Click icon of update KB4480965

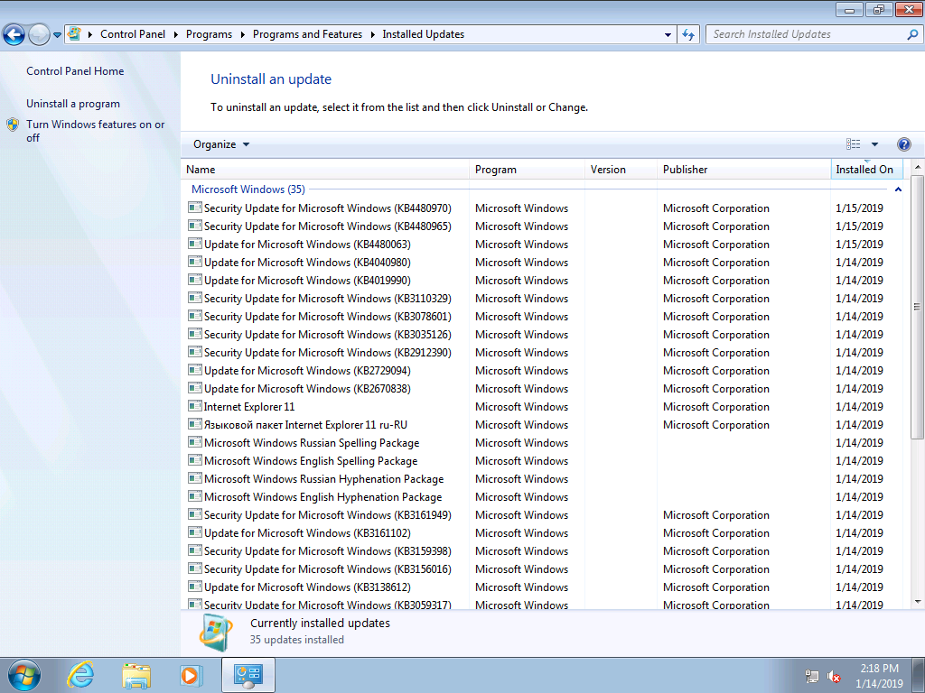point(195,226)
